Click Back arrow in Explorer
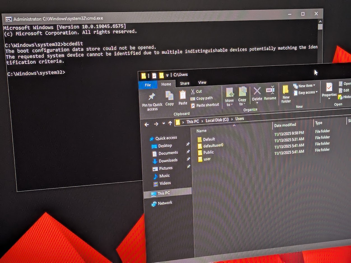The height and width of the screenshot is (263, 351). 147,124
